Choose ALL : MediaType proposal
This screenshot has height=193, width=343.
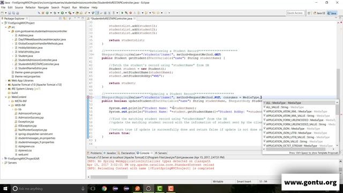(299, 103)
